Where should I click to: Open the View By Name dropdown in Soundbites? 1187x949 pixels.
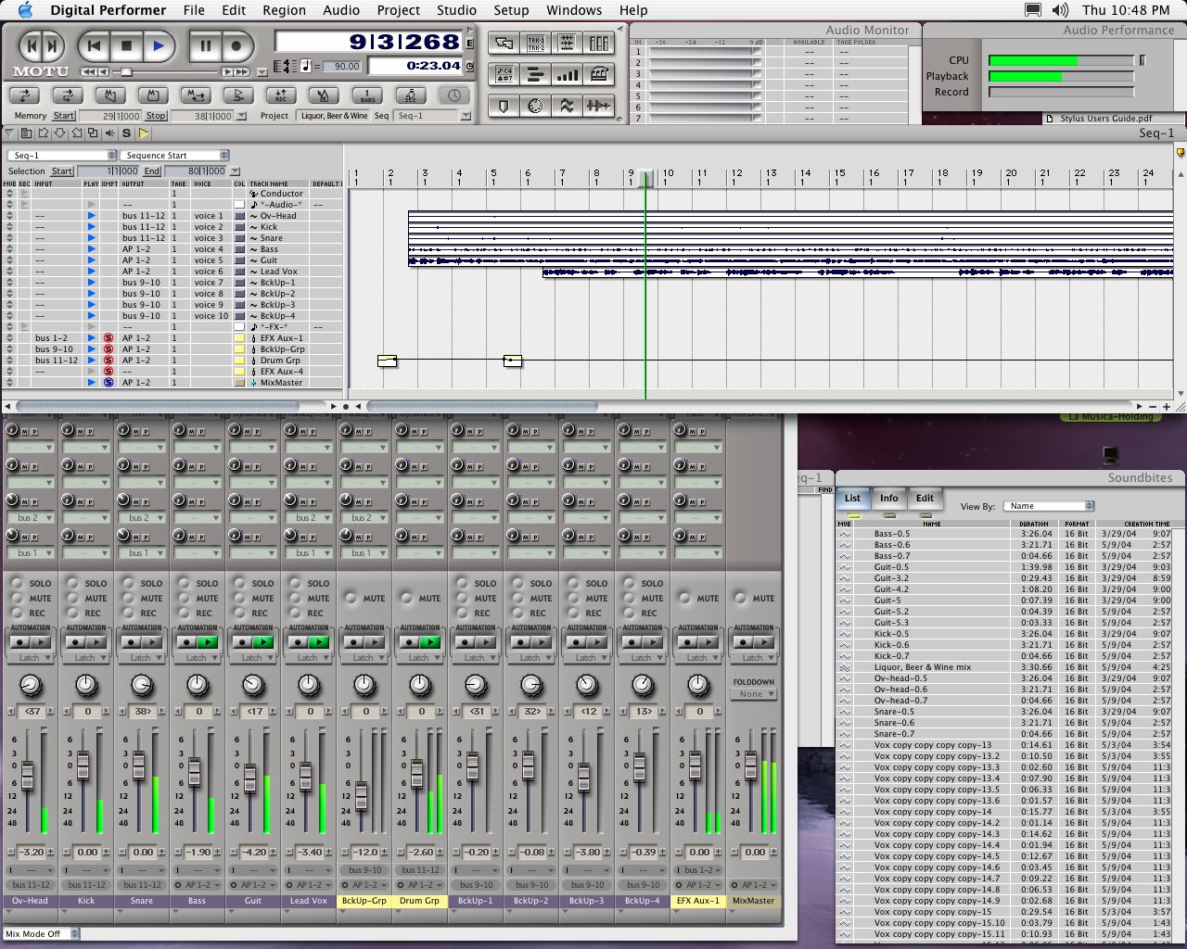[x=1051, y=506]
